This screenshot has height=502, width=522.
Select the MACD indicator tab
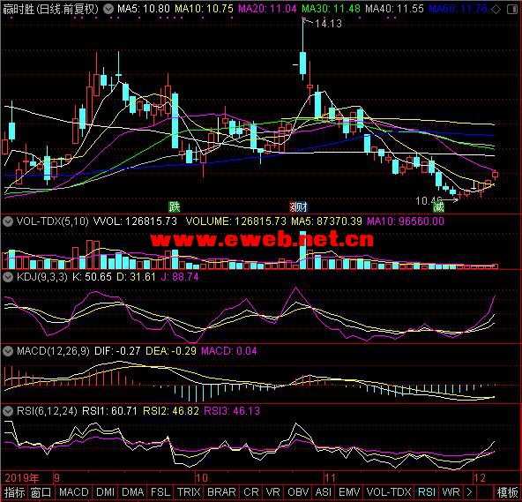point(73,492)
